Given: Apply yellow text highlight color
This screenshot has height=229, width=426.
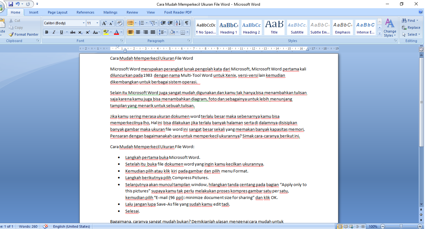Looking at the screenshot, I should (x=106, y=32).
